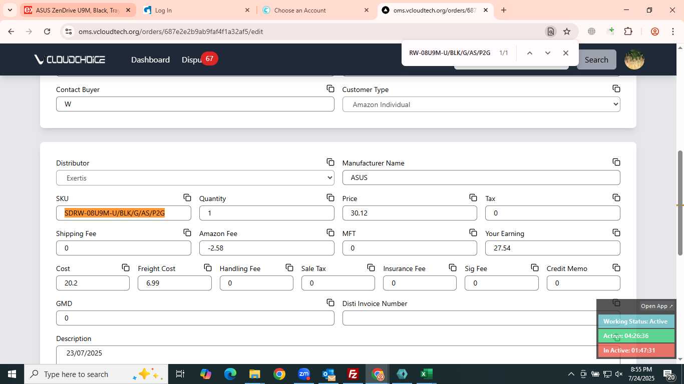Close the find-in-page bar
684x384 pixels.
565,53
